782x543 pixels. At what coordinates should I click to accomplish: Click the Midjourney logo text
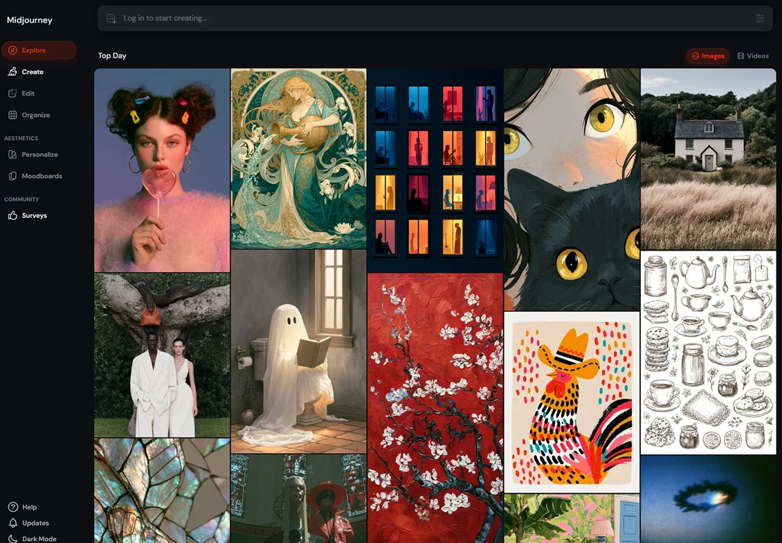tap(30, 20)
